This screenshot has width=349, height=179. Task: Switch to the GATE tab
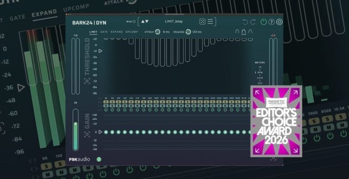[104, 32]
